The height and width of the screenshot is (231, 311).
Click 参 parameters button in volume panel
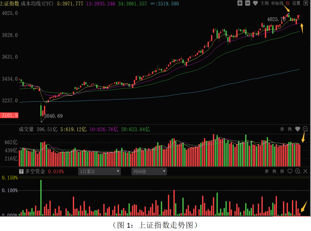pyautogui.click(x=282, y=129)
